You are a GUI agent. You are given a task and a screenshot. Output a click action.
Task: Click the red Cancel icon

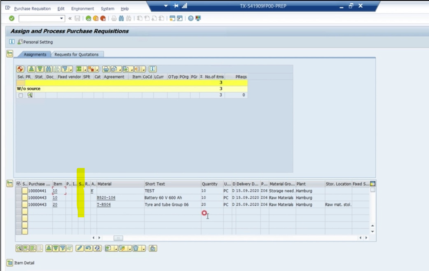pyautogui.click(x=103, y=18)
